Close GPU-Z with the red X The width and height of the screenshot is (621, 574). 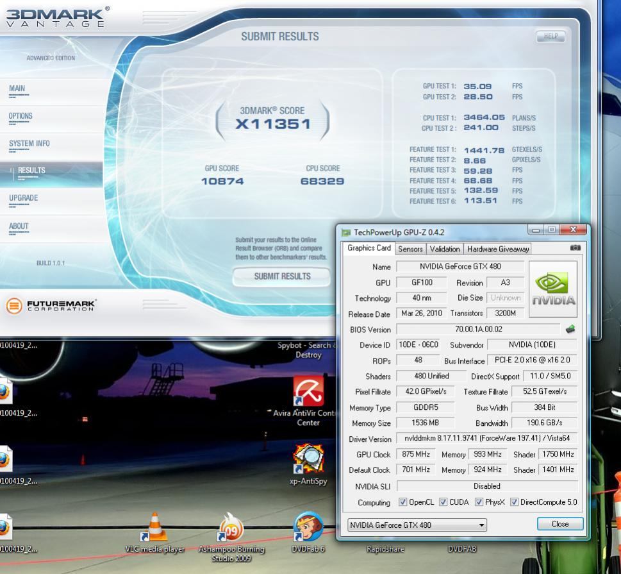(573, 230)
